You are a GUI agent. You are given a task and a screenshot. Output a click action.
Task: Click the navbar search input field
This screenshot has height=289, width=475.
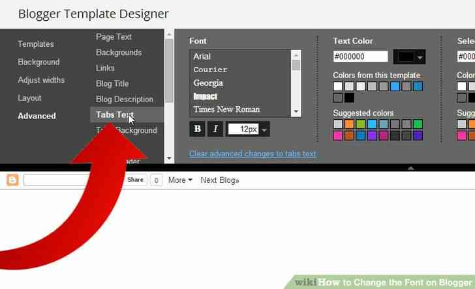[x=57, y=180]
